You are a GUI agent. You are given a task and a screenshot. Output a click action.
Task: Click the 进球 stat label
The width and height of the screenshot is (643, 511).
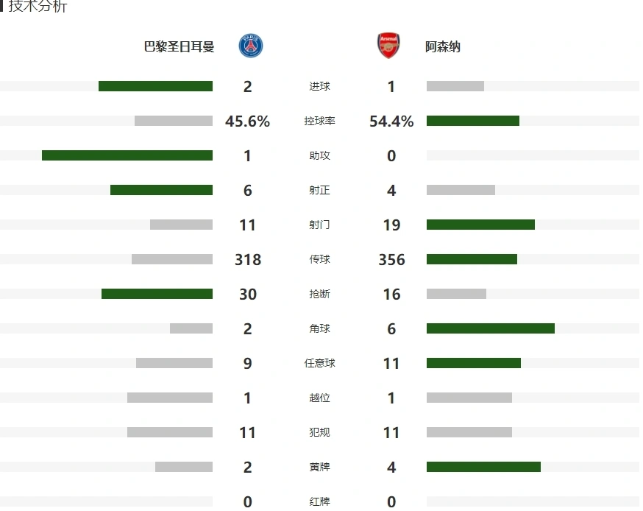pos(319,86)
